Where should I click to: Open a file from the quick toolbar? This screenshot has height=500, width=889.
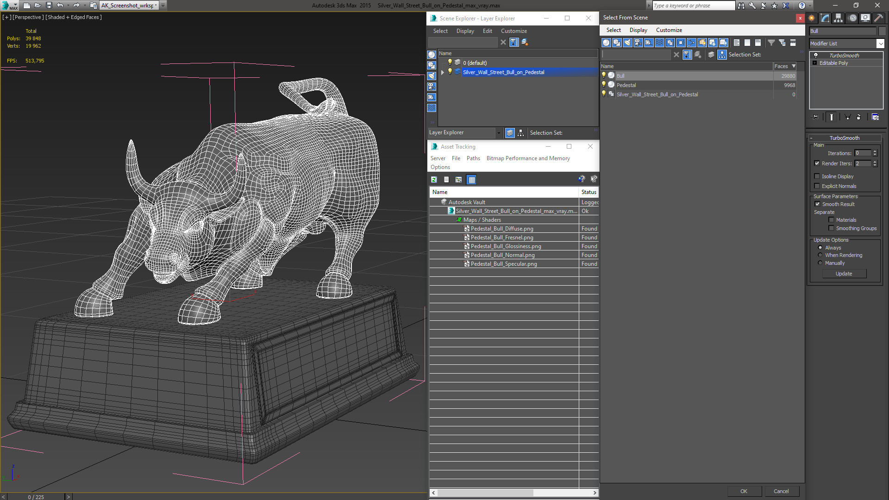(x=38, y=6)
